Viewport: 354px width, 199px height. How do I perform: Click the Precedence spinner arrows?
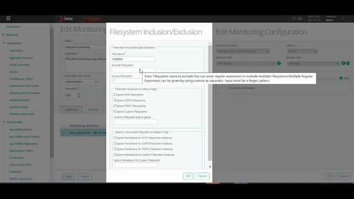point(79,95)
